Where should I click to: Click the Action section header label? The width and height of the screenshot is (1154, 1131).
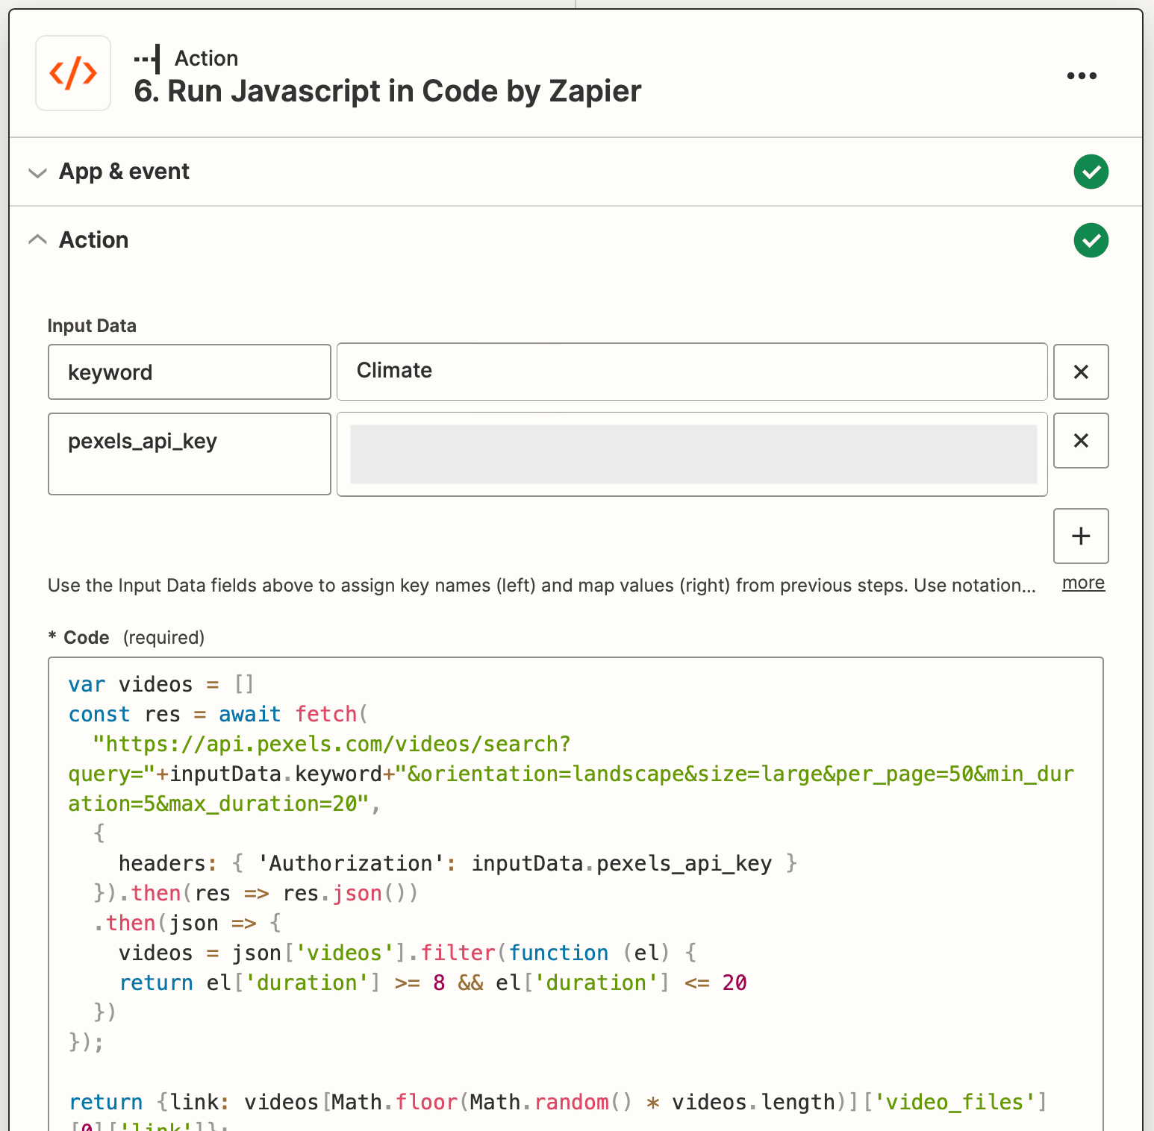(x=94, y=240)
